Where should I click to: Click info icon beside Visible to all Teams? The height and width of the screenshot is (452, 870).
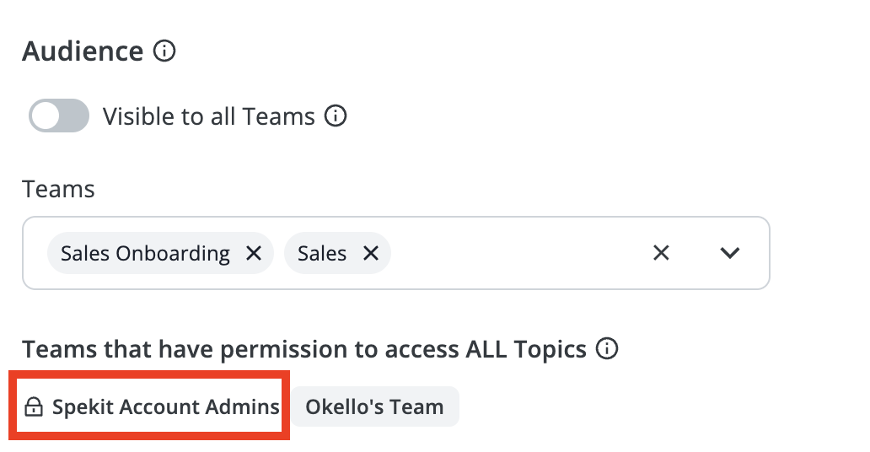tap(336, 116)
